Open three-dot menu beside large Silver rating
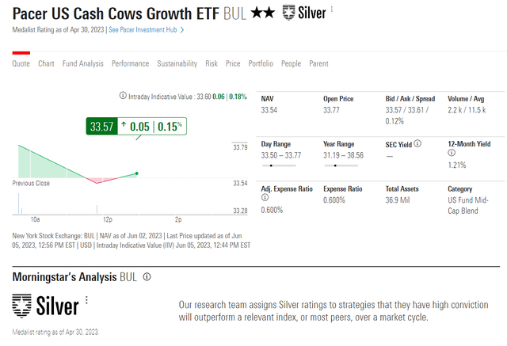This screenshot has width=507, height=346. 86,300
